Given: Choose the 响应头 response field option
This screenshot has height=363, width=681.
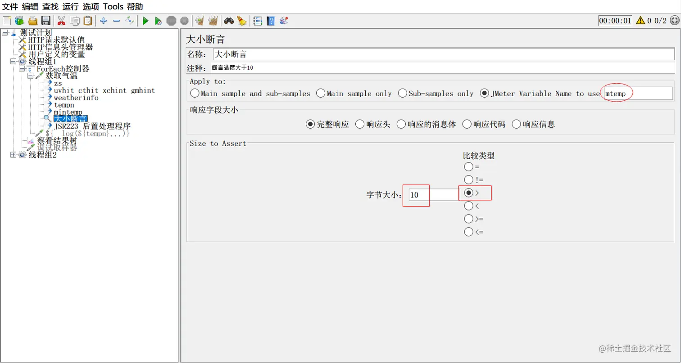Looking at the screenshot, I should (360, 124).
